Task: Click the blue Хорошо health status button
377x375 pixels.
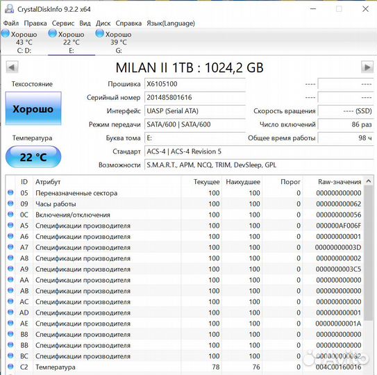Action: (x=33, y=108)
